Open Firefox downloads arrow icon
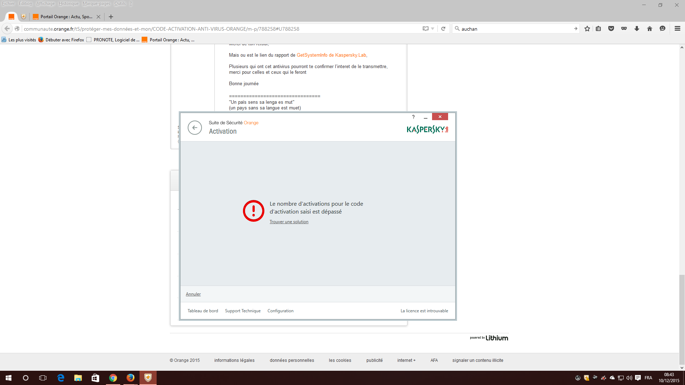685x385 pixels. 637,29
